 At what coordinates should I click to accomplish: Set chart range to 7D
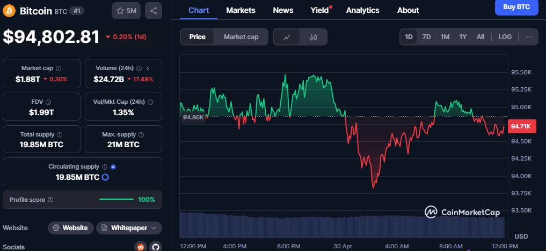[427, 37]
